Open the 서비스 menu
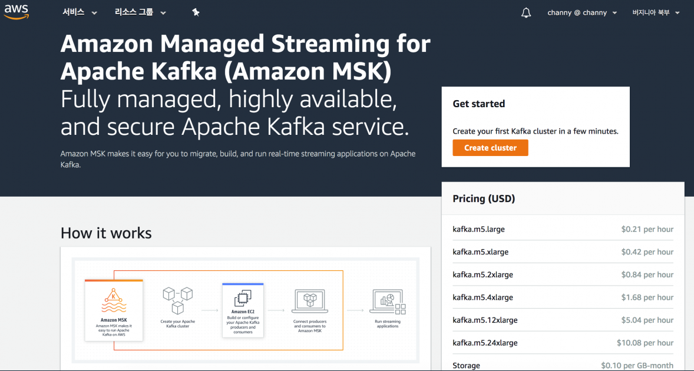Image resolution: width=694 pixels, height=371 pixels. [75, 12]
